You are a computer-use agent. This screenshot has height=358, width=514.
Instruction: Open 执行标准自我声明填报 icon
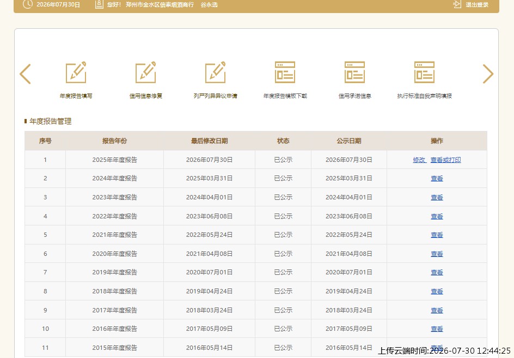click(424, 73)
